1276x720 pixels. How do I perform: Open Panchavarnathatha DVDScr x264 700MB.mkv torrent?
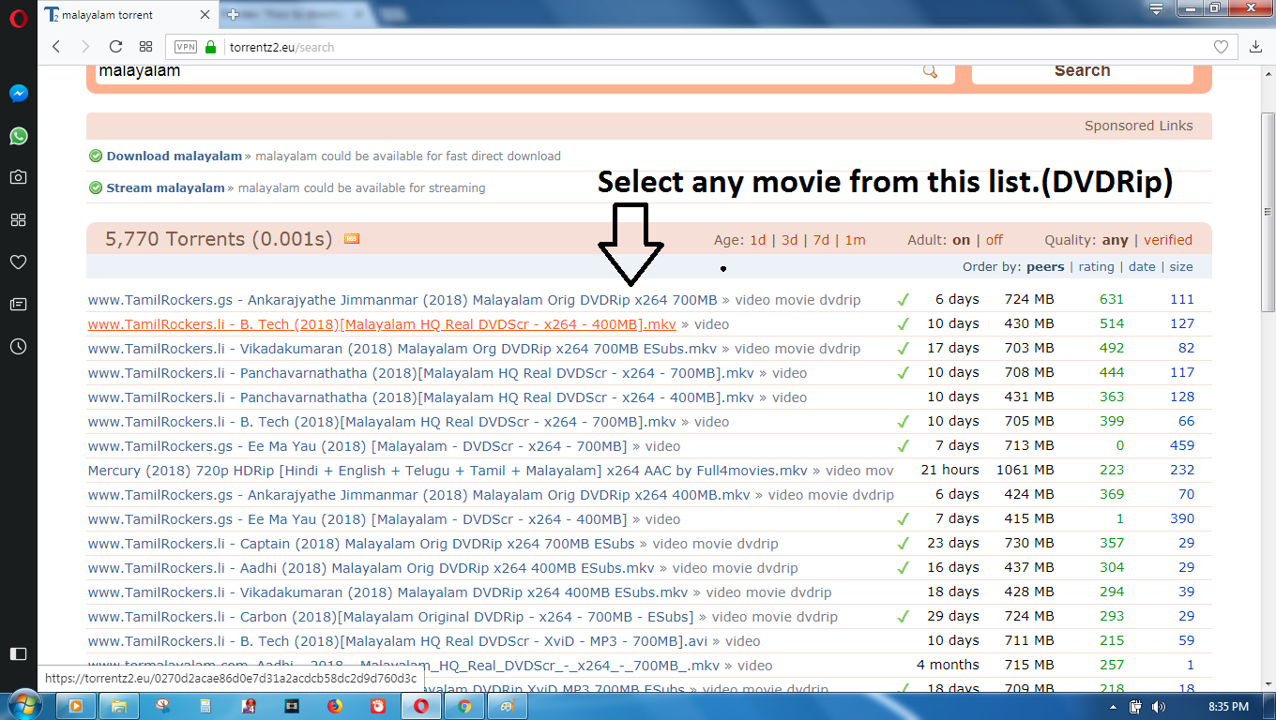[421, 373]
